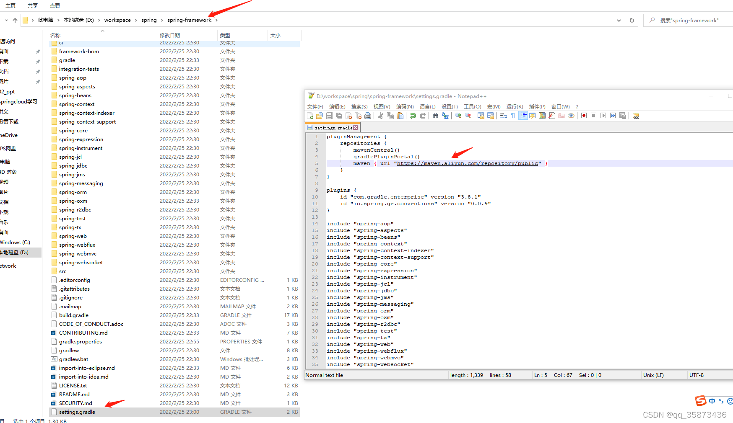Switch to the 查看 ribbon tab in Explorer

pyautogui.click(x=55, y=6)
